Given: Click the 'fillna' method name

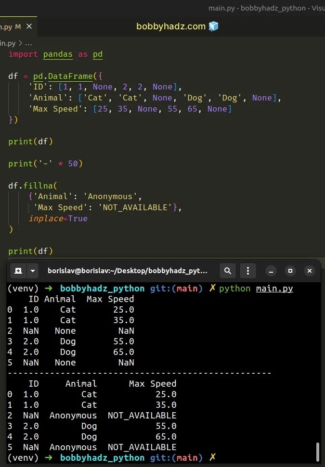Looking at the screenshot, I should (x=38, y=186).
